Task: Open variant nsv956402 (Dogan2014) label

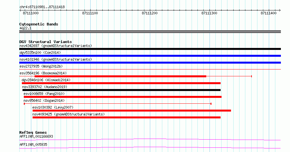Action: 44,100
